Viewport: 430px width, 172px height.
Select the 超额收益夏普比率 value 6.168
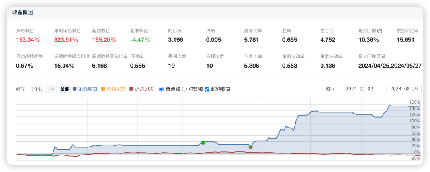[100, 66]
